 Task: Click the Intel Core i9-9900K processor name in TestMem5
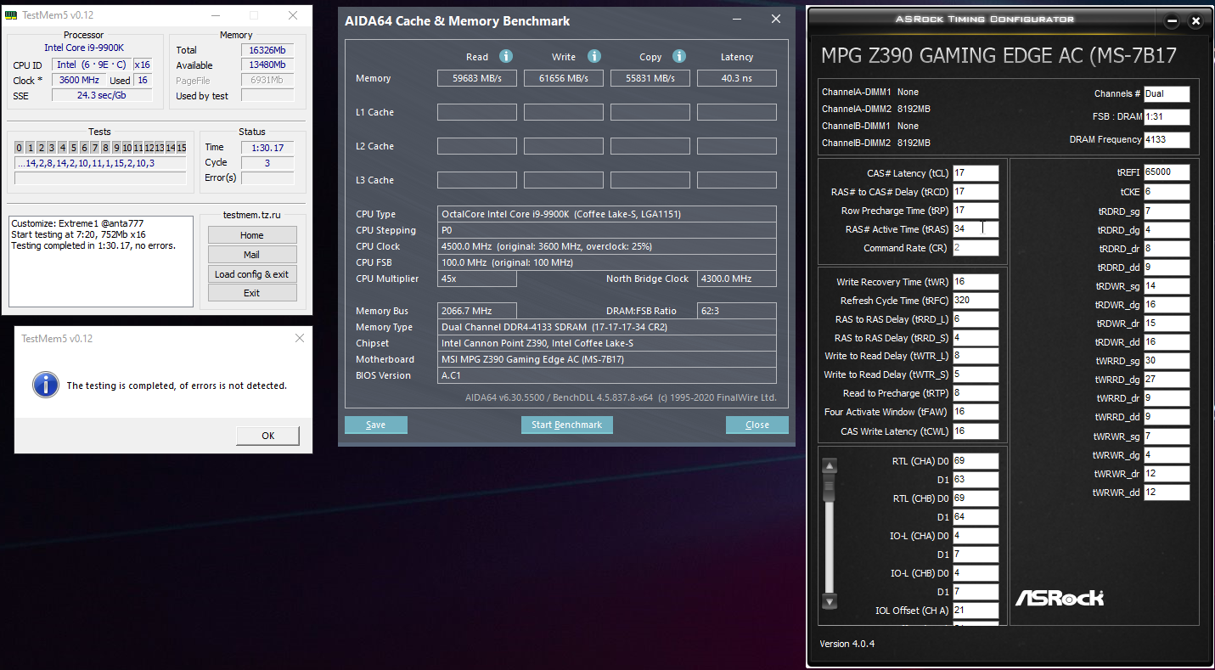coord(84,48)
